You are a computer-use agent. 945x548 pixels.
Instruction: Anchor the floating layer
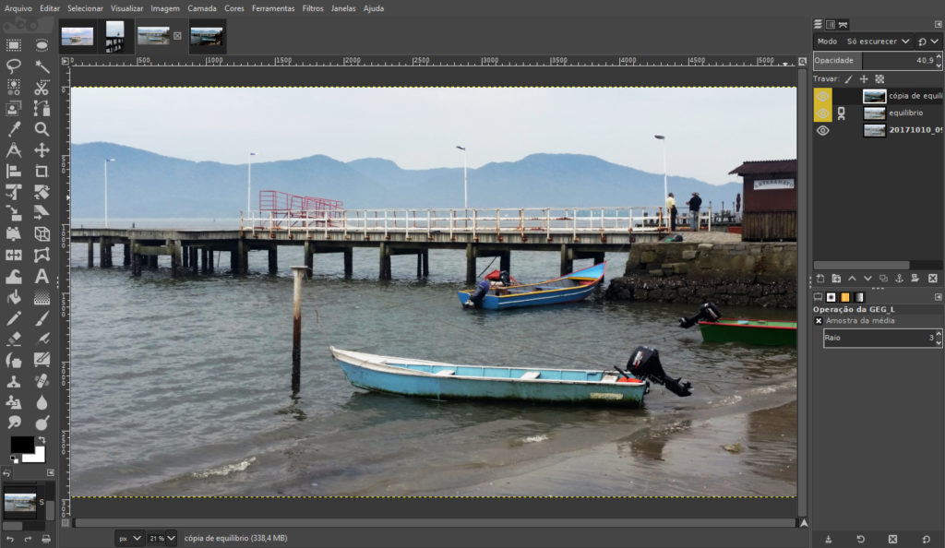click(900, 278)
